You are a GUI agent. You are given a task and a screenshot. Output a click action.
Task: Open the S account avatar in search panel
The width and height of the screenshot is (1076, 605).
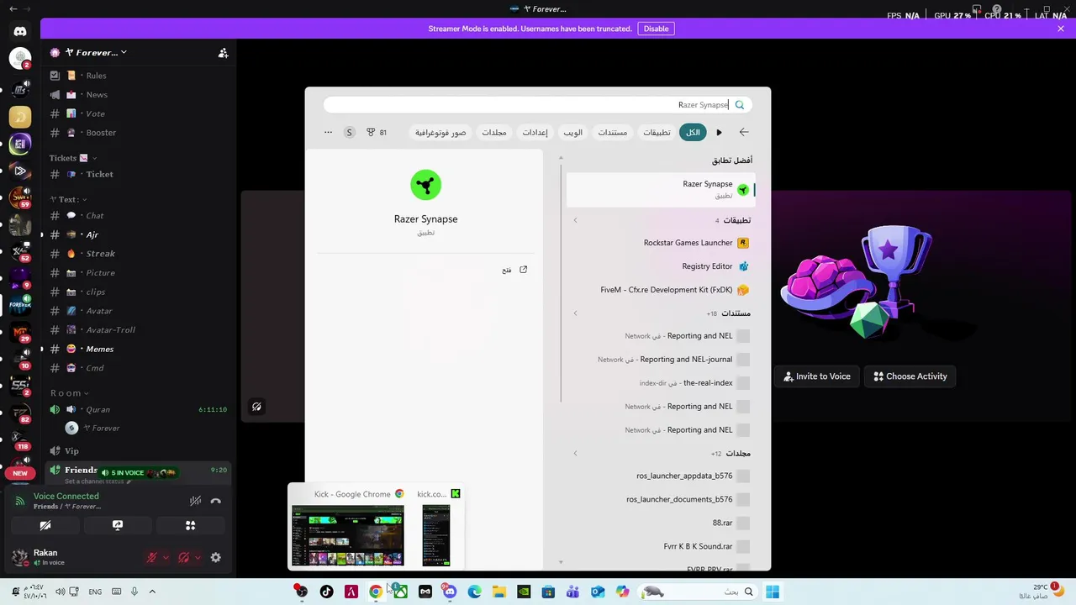pyautogui.click(x=349, y=132)
